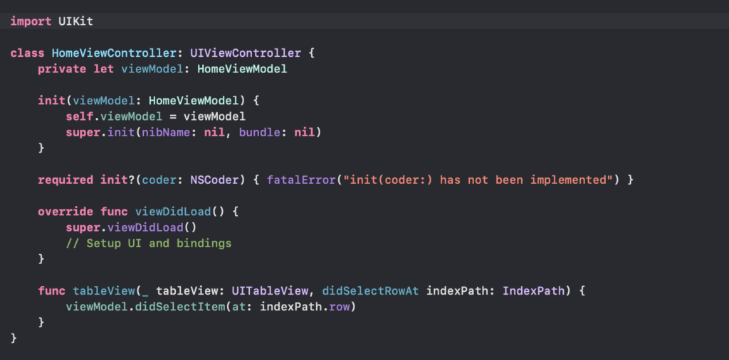
Task: Click the 'let' keyword
Action: point(103,69)
